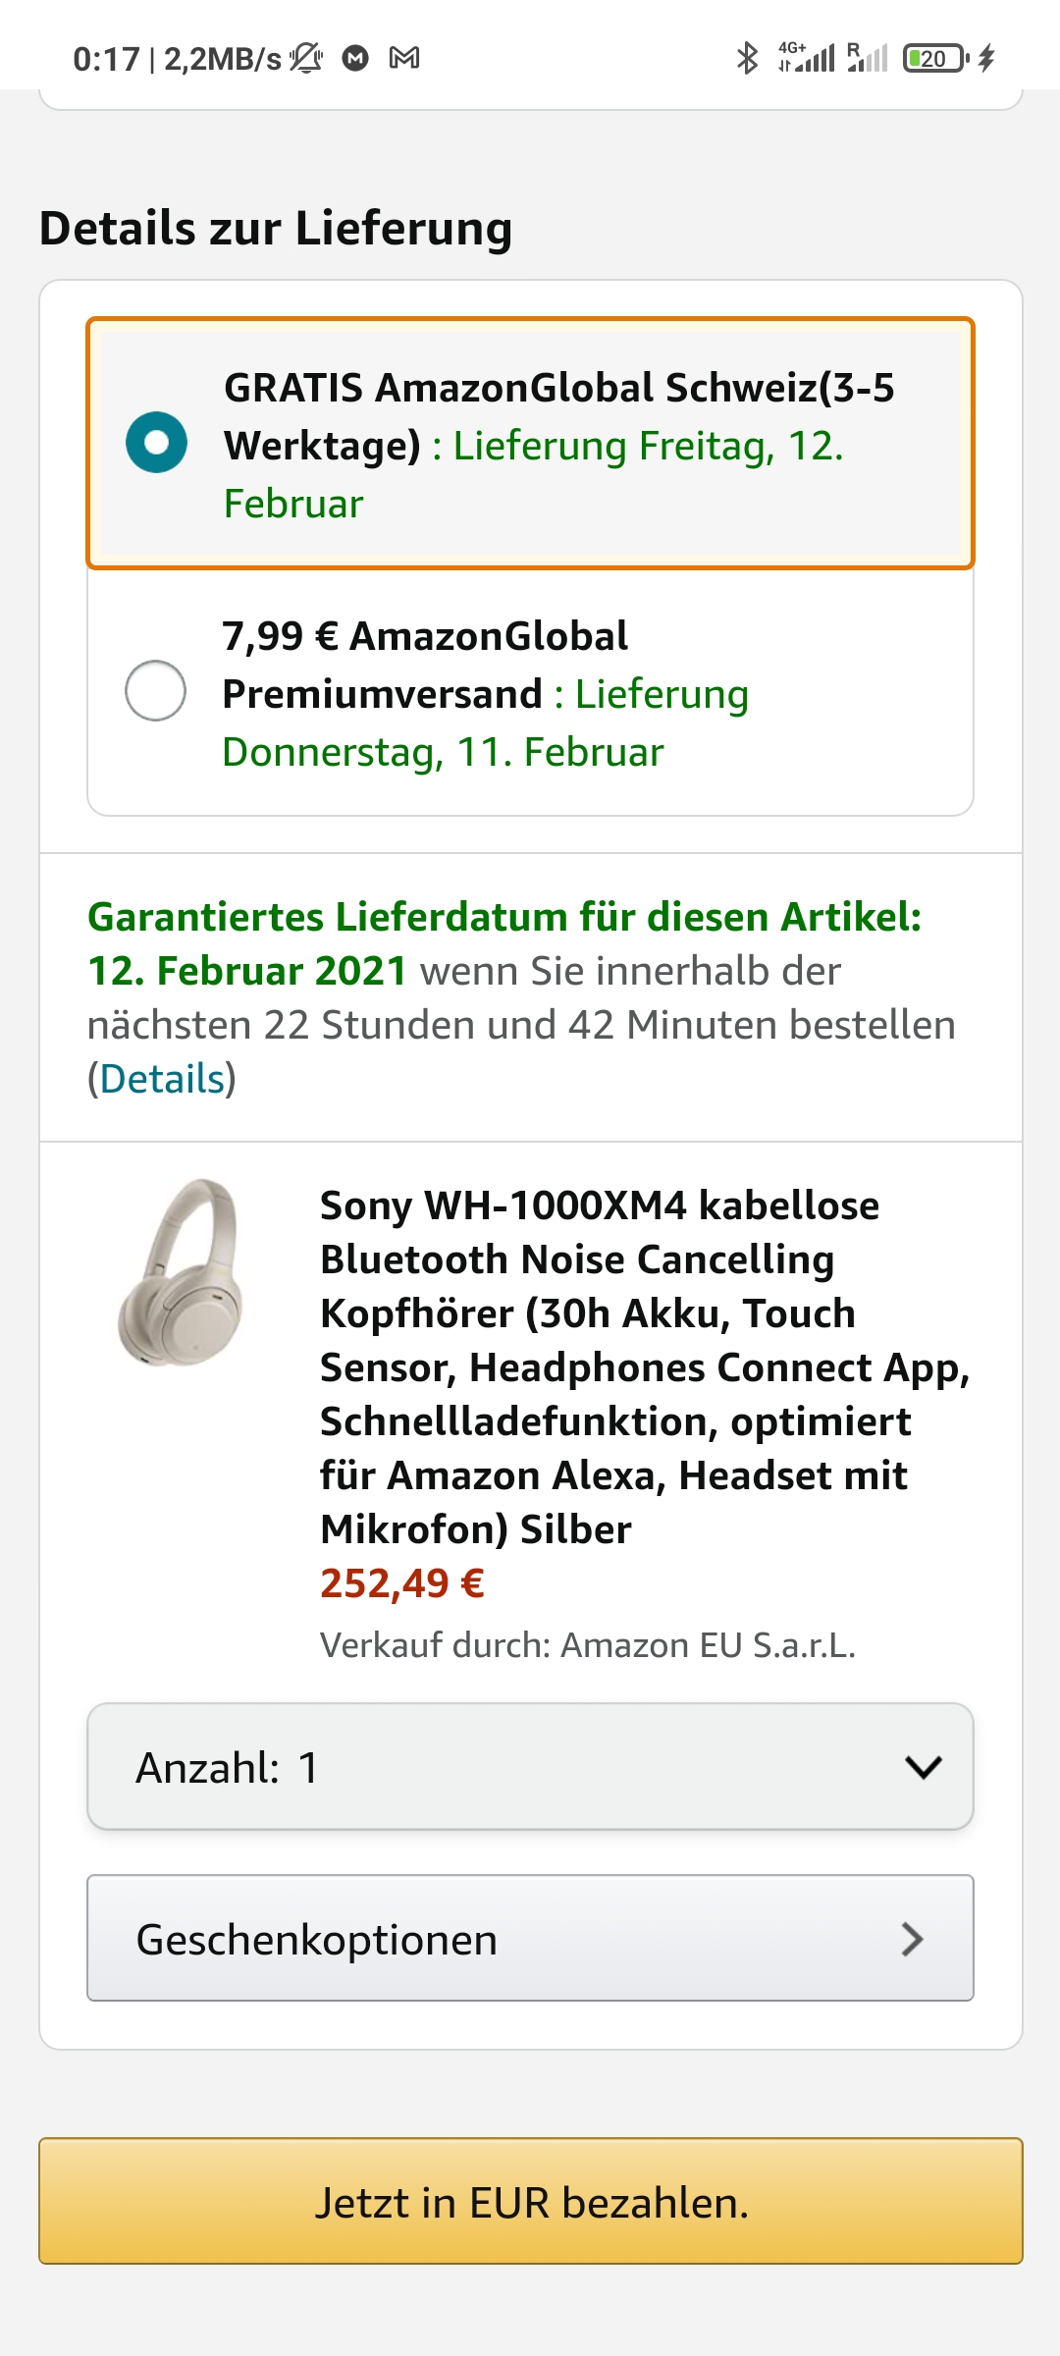Tap the muted bell silent-mode icon
Screen dimensions: 1060x2356
306,59
